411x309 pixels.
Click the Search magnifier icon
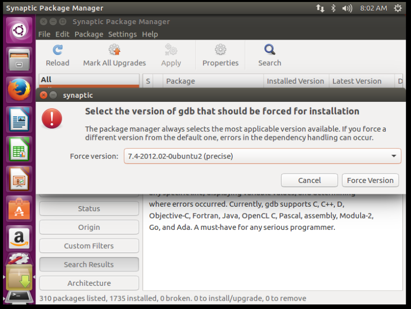coord(269,50)
